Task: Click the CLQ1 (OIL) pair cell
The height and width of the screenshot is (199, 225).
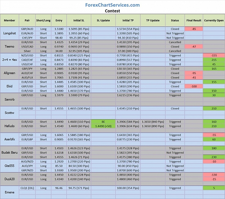Action: pos(27,188)
